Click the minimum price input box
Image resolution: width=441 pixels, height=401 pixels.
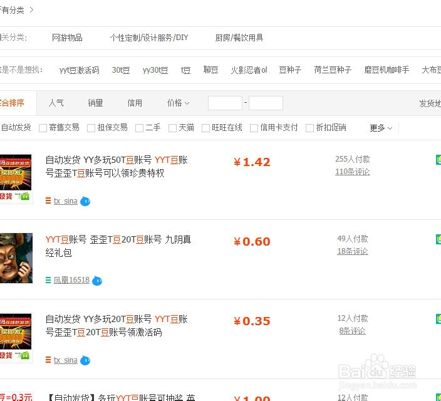pos(225,103)
